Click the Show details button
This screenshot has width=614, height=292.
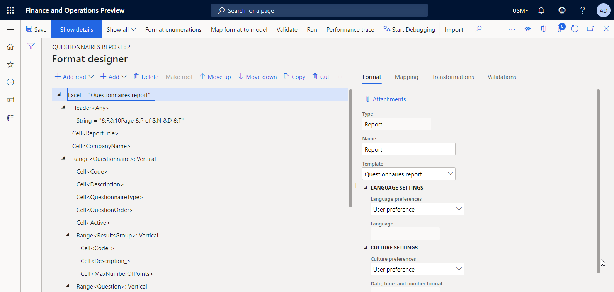77,29
